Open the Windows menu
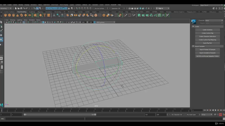Viewport: 225px width, 126px height. pos(34,5)
